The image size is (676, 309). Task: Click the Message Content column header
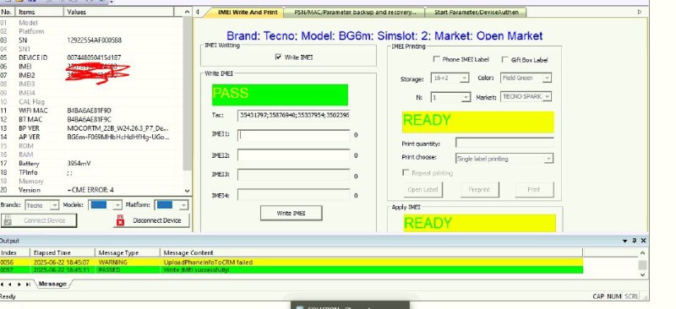click(x=371, y=252)
